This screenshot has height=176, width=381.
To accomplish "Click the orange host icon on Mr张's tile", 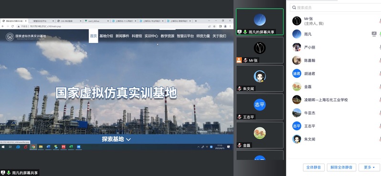I will [x=239, y=60].
